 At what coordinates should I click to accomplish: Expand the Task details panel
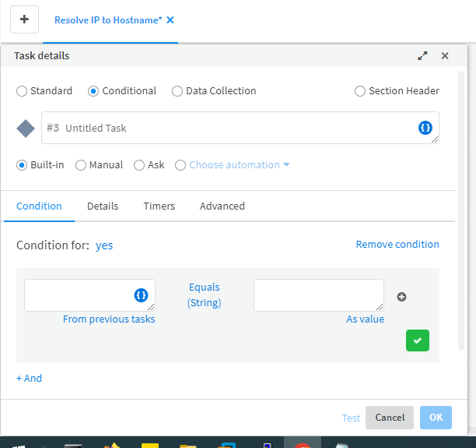422,55
